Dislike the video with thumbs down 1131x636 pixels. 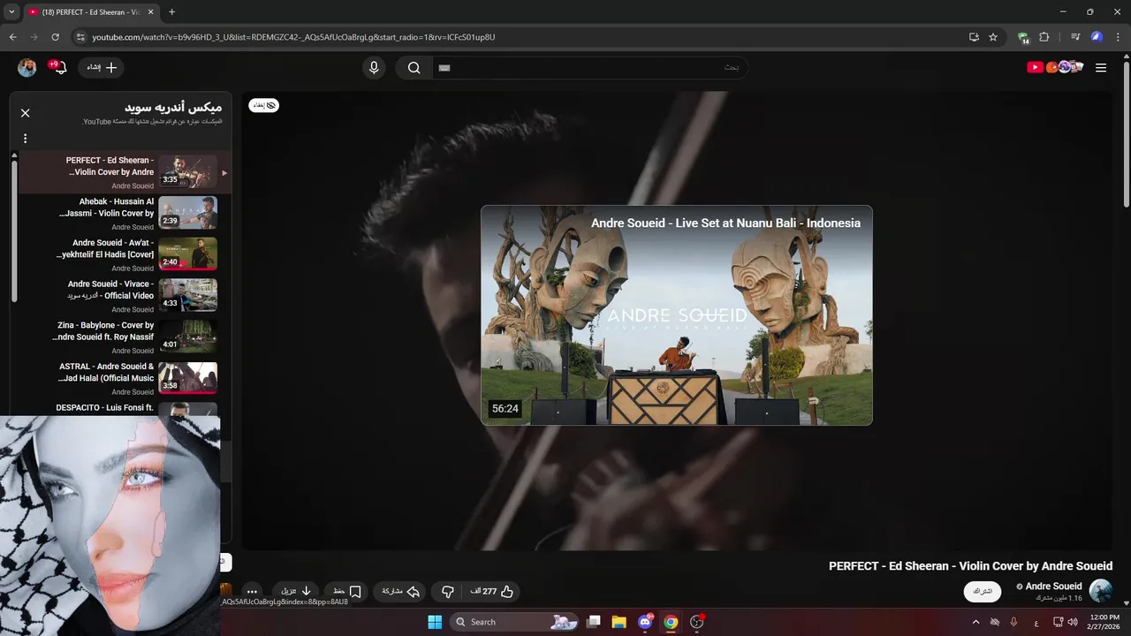pyautogui.click(x=448, y=592)
